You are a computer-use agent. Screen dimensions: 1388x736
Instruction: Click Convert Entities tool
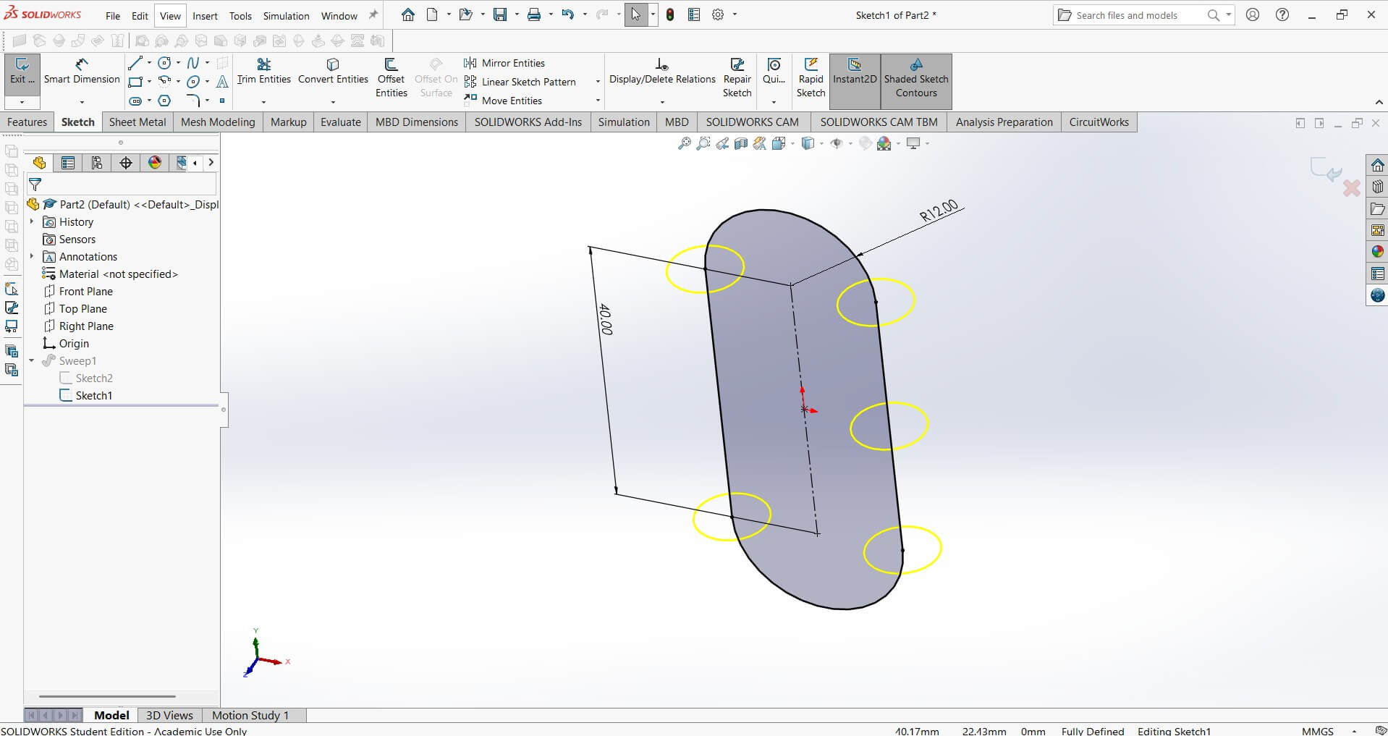point(333,72)
